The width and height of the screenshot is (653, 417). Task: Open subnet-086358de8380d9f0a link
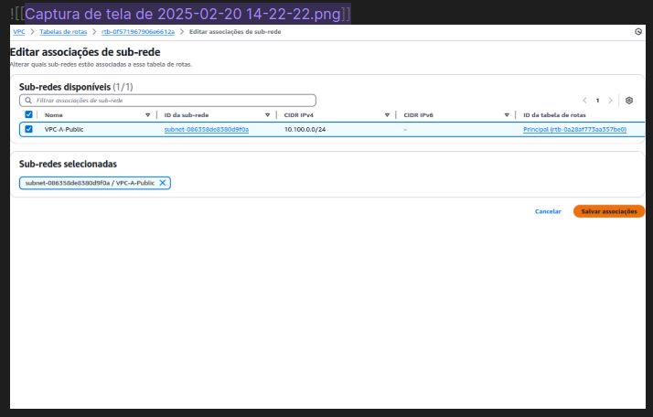(206, 130)
